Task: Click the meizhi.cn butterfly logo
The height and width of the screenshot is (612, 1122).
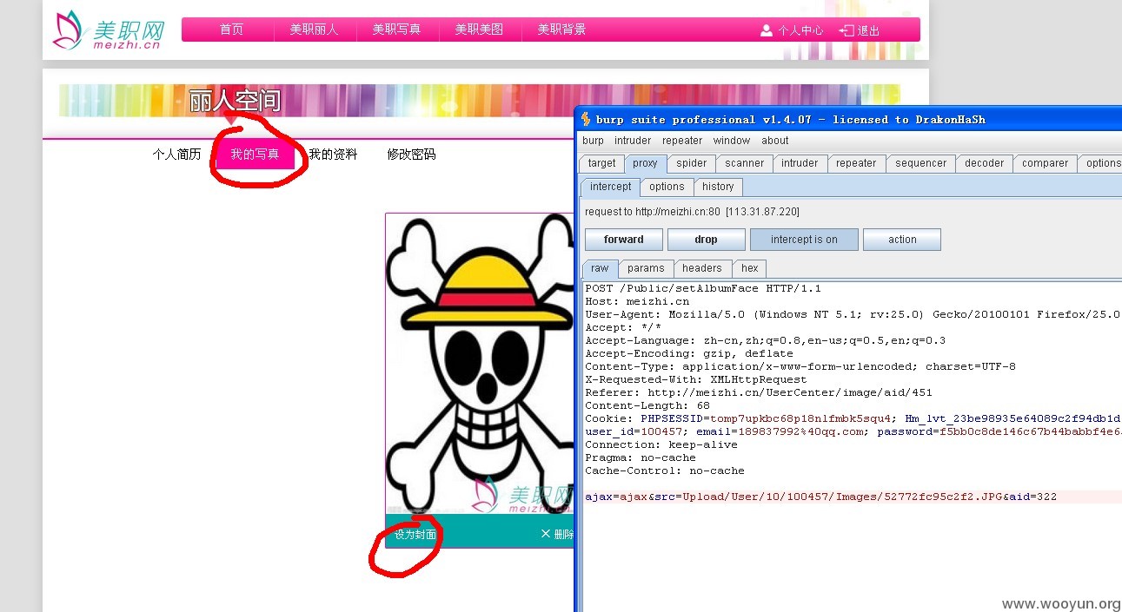Action: coord(109,31)
